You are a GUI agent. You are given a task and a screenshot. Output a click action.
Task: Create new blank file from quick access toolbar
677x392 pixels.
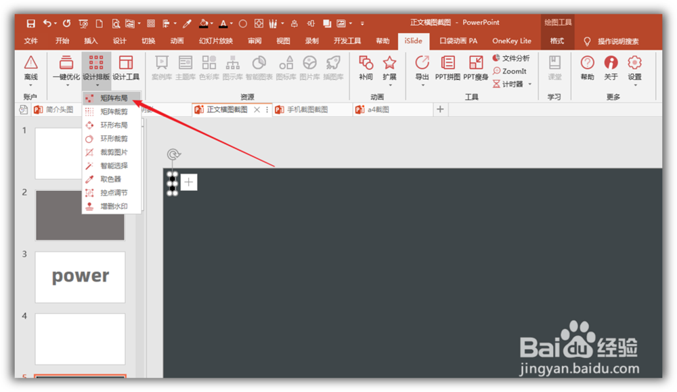click(100, 23)
